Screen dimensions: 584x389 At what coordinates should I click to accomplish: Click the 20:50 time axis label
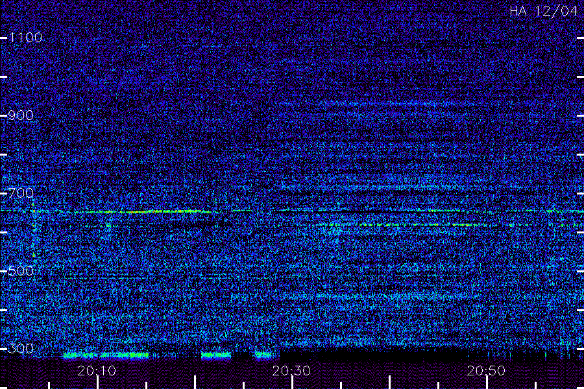[486, 371]
